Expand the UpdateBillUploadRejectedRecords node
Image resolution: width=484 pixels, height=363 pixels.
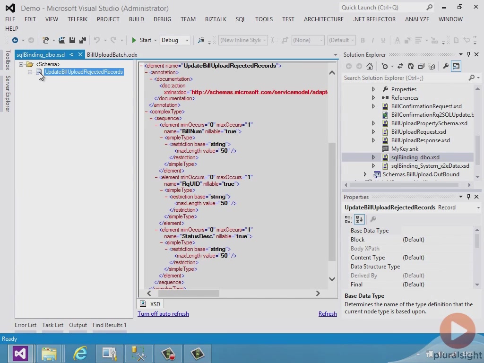pyautogui.click(x=30, y=72)
